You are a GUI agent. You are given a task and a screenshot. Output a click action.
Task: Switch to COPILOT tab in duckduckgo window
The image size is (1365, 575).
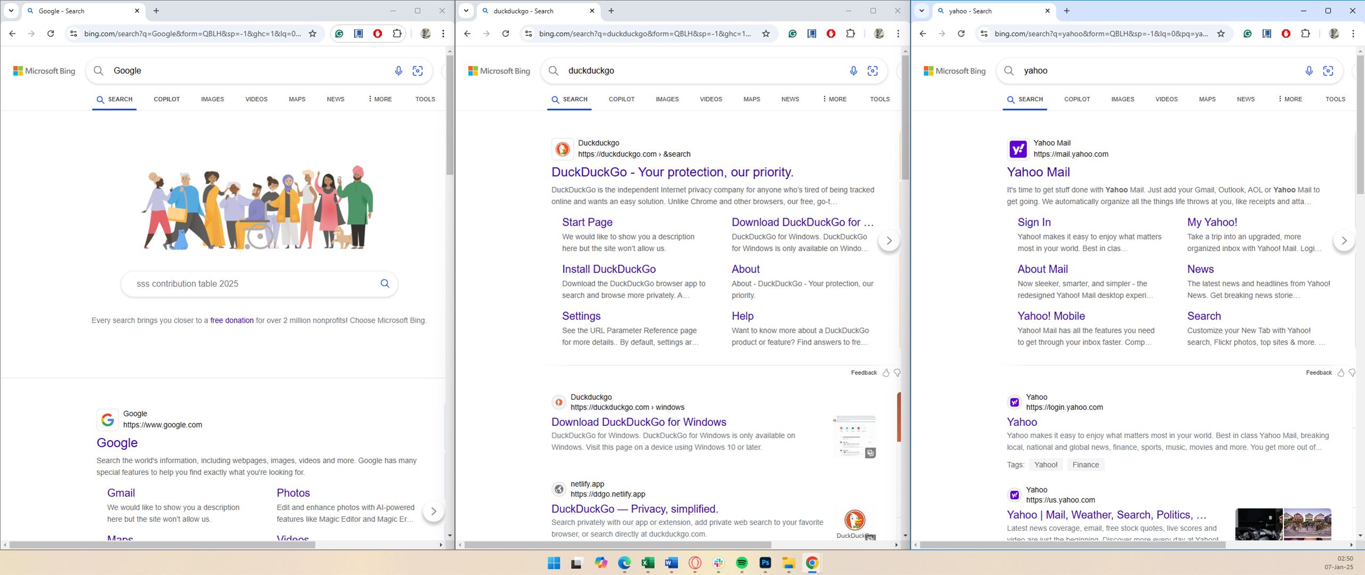[x=622, y=99]
